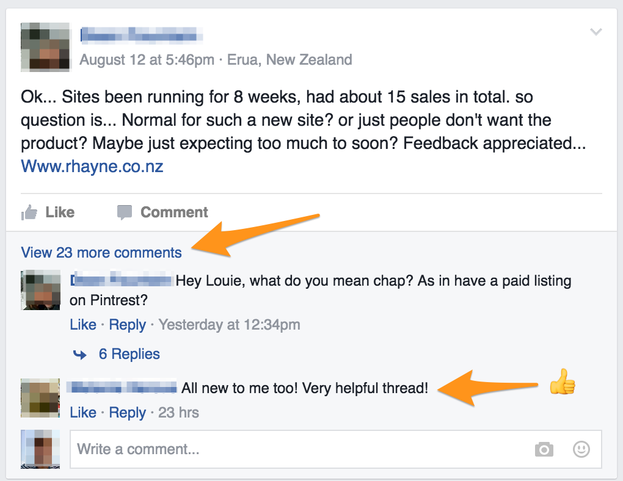Reply to the 'Hey Louie' comment
Screen dimensions: 623x481
click(x=127, y=325)
